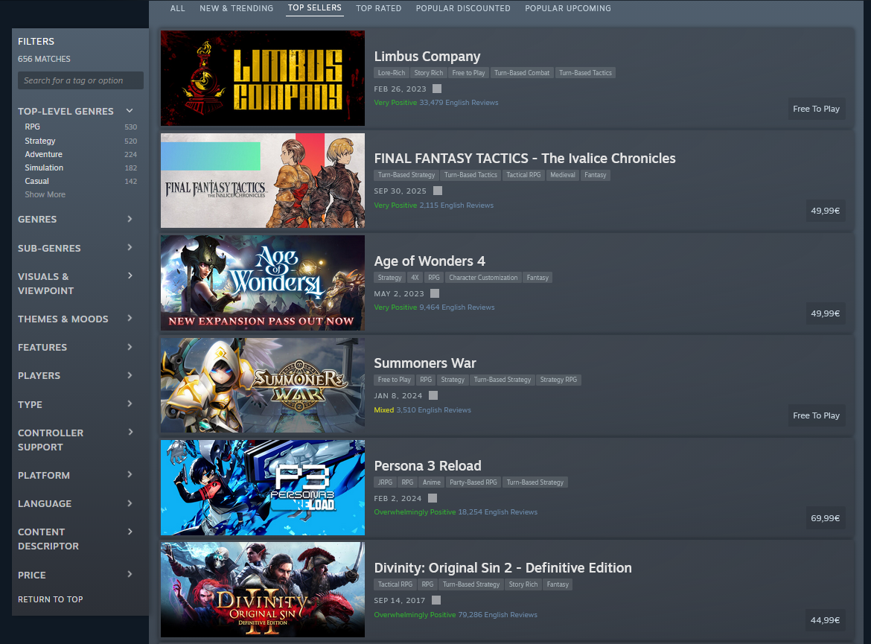Image resolution: width=871 pixels, height=644 pixels.
Task: Click the Persona 3 Reload title
Action: (x=428, y=465)
